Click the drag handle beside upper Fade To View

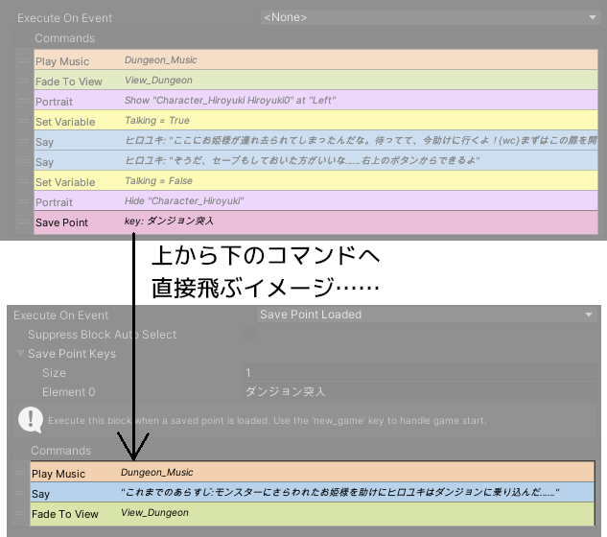click(24, 81)
